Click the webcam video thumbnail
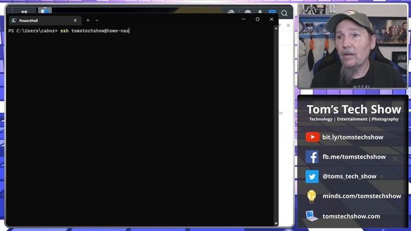Viewport: 411px width, 231px height. (x=353, y=46)
